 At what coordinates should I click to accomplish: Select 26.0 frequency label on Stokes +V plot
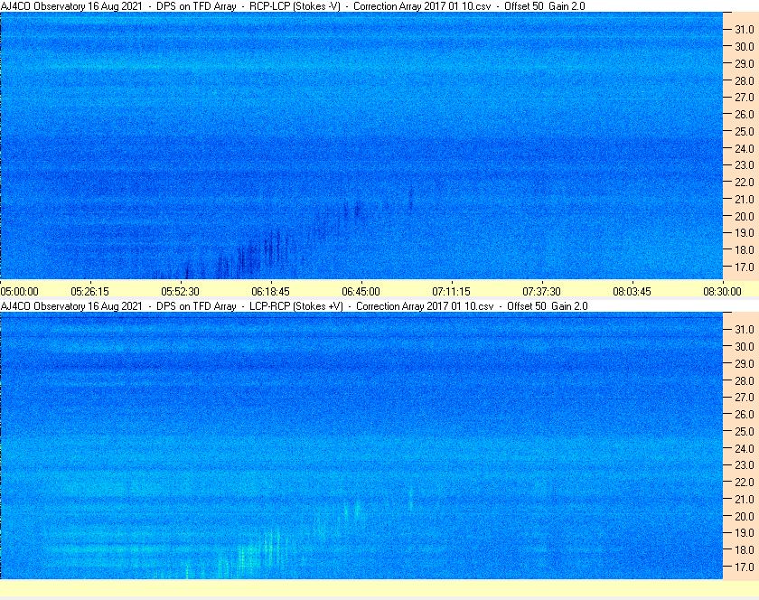745,414
